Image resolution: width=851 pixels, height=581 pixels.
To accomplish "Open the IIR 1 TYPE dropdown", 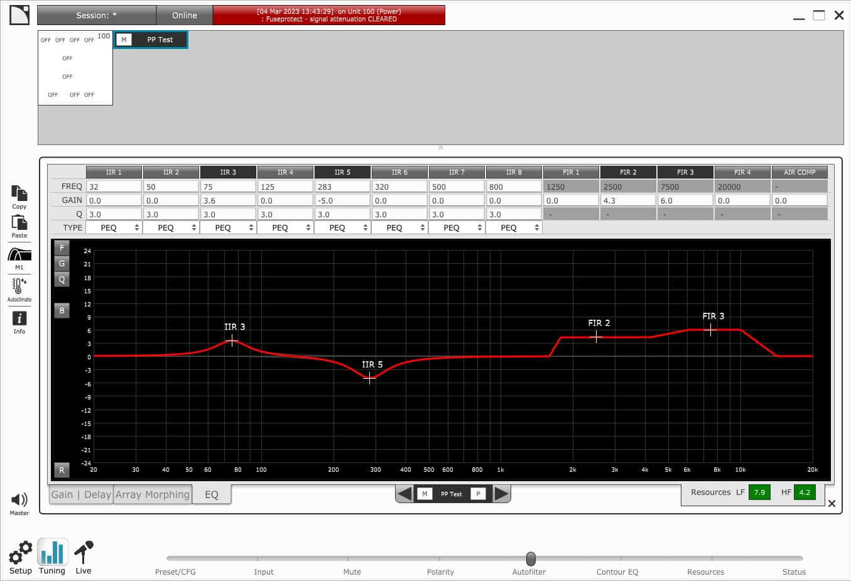I will pyautogui.click(x=114, y=228).
